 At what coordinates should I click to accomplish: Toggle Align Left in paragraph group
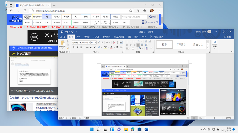pyautogui.click(x=127, y=45)
